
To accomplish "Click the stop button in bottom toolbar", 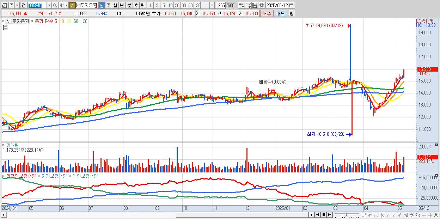I will pos(323,215).
